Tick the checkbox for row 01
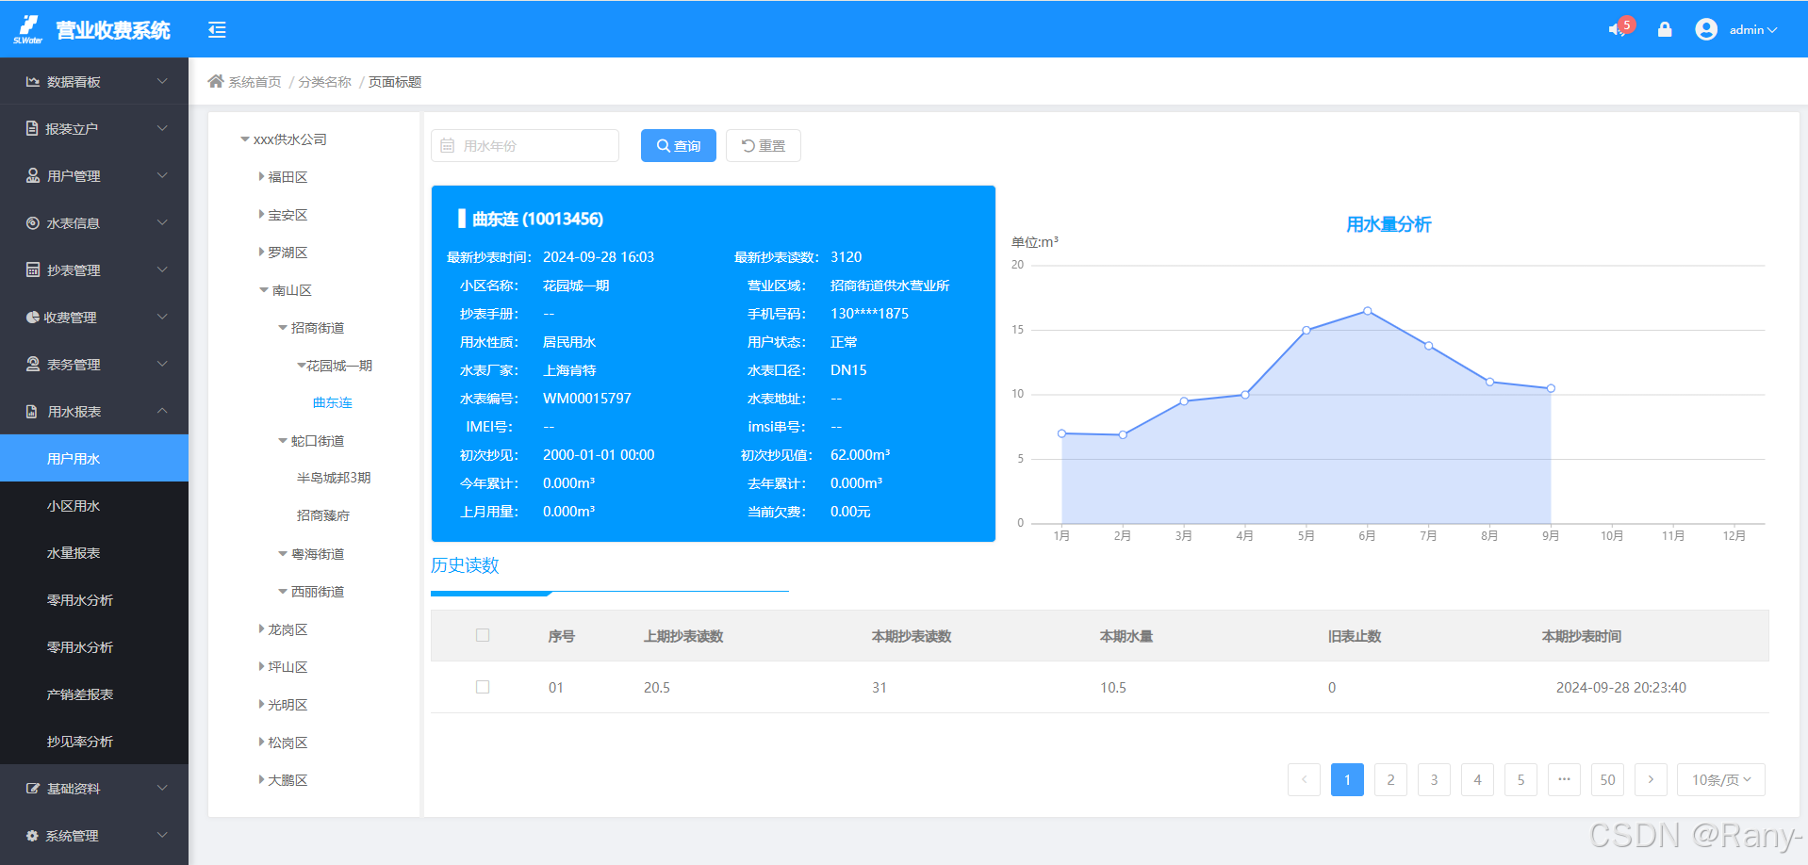Screen dimensions: 1808x865 [483, 687]
